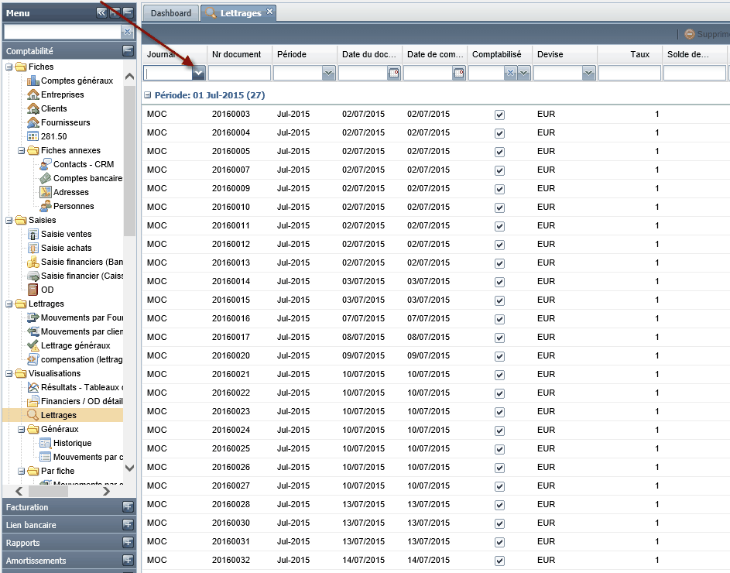Sort by Journal column header
The height and width of the screenshot is (573, 730).
pos(175,54)
